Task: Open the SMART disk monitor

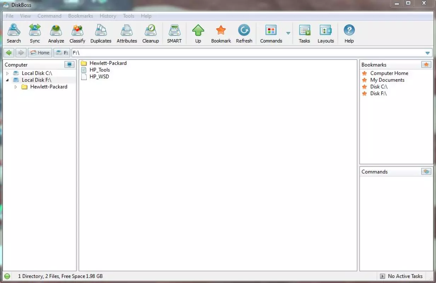Action: click(174, 34)
